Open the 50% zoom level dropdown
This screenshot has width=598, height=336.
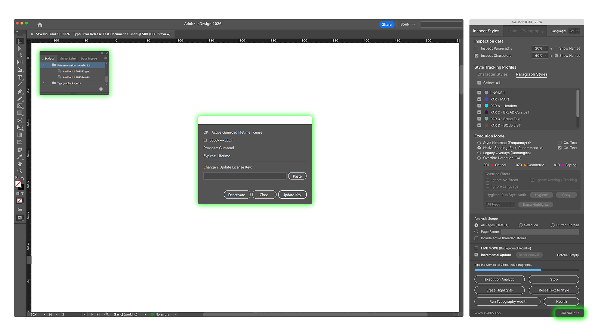(44, 314)
